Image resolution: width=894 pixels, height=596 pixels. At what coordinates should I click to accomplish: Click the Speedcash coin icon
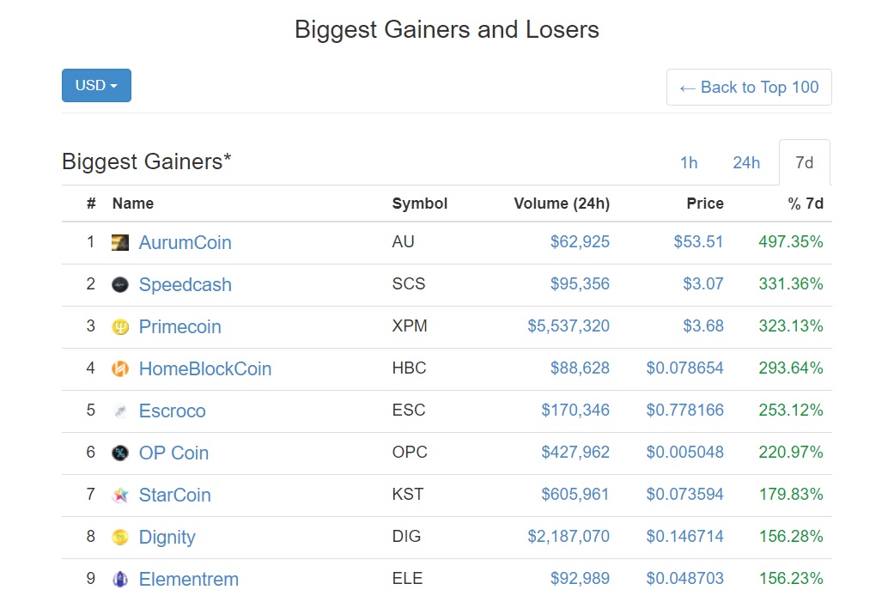(119, 284)
